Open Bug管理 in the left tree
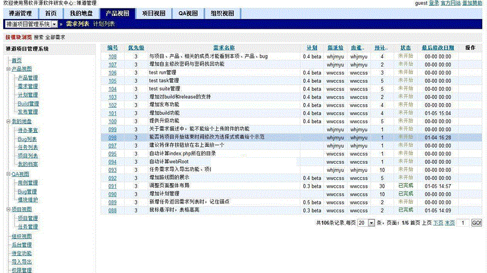Screen dimensions: 487x273 pos(27,191)
